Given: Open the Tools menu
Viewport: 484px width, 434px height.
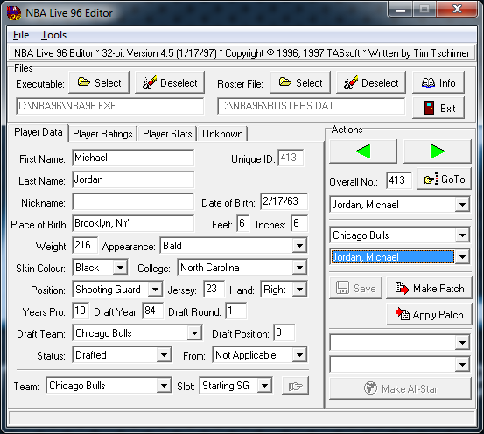Looking at the screenshot, I should [54, 35].
